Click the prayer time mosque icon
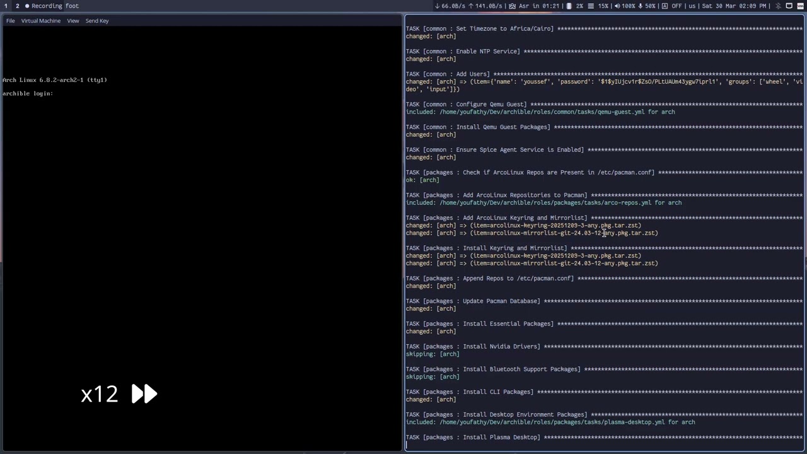 [x=513, y=6]
